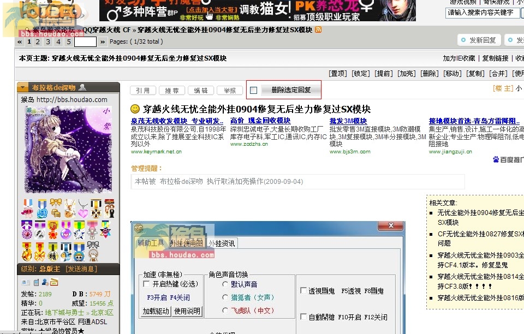Screen dimensions: 524x334
Task: Click the 复制链接 link
Action: (495, 58)
